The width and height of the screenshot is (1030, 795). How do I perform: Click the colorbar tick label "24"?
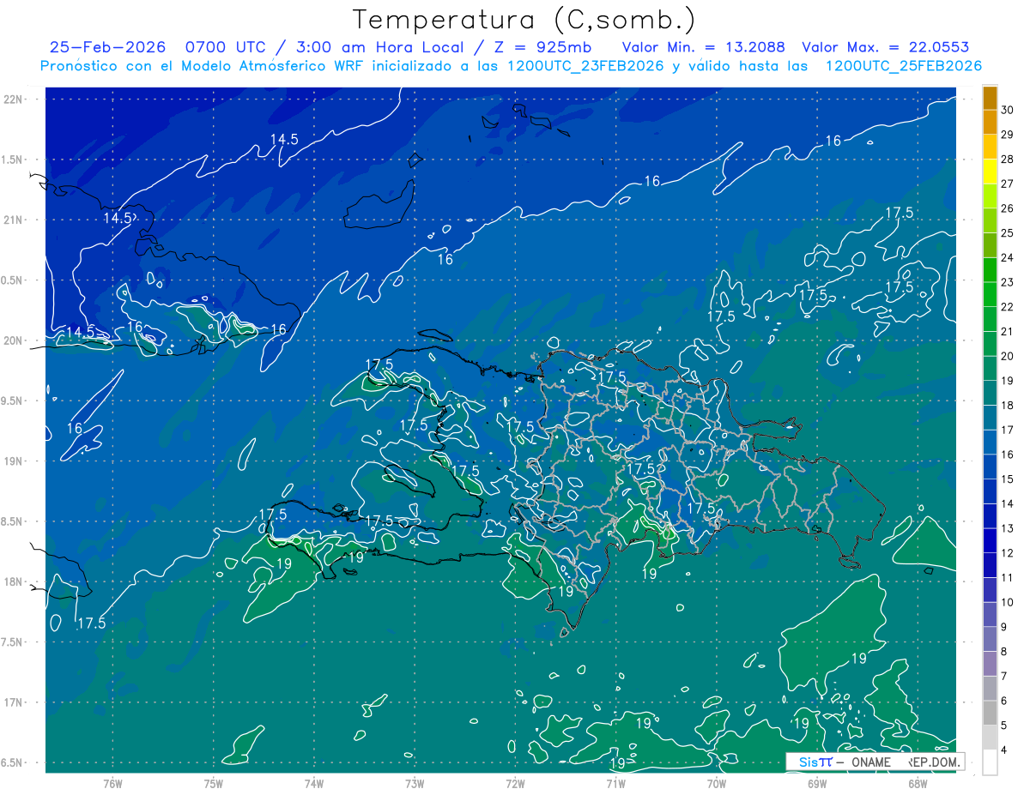[x=1009, y=258]
